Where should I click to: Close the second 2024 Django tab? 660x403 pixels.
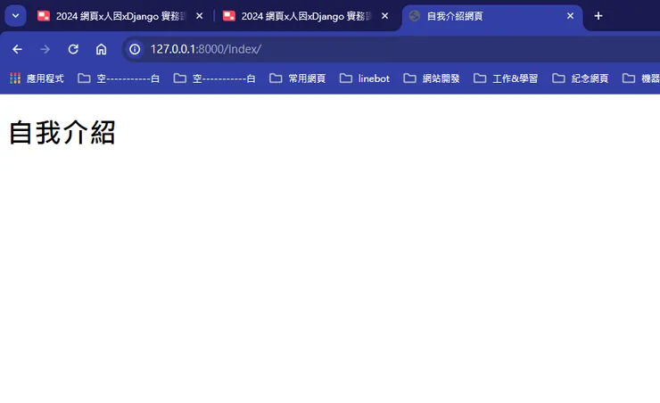pos(384,16)
